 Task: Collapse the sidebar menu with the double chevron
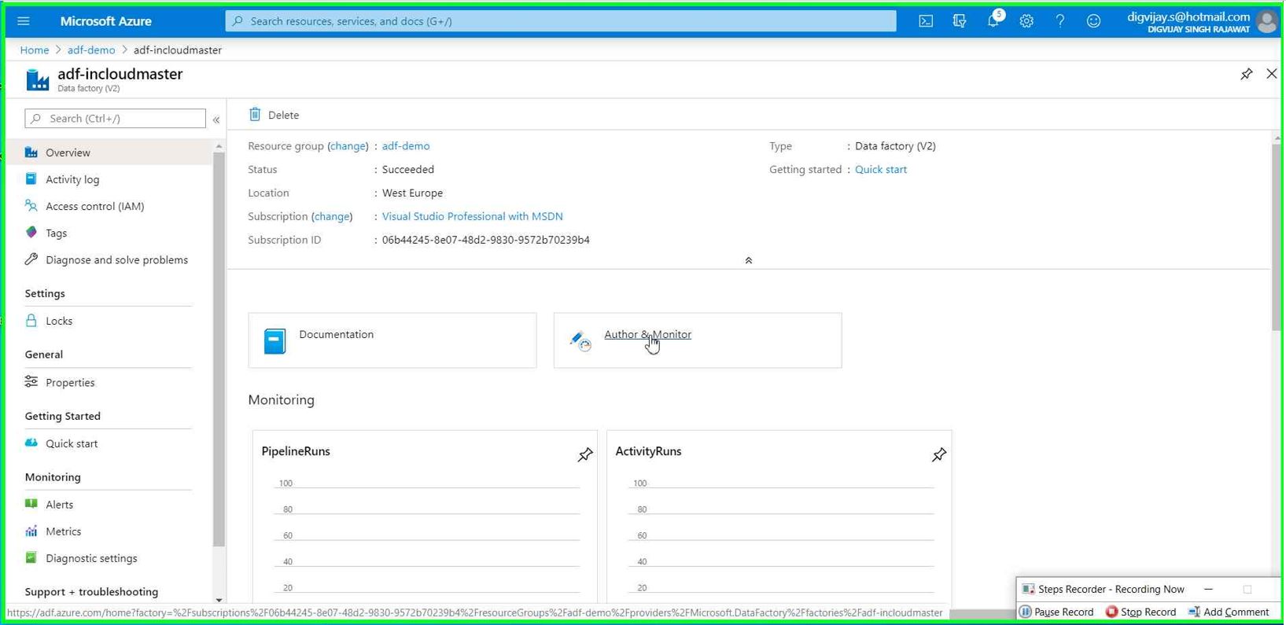[216, 119]
